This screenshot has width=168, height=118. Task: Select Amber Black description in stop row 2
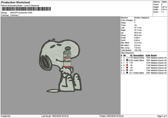[139, 60]
